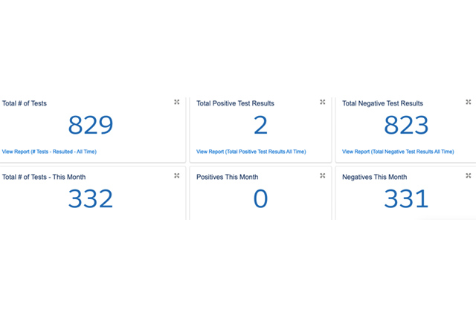Click the 0 positives this month metric
This screenshot has width=476, height=318.
[260, 199]
